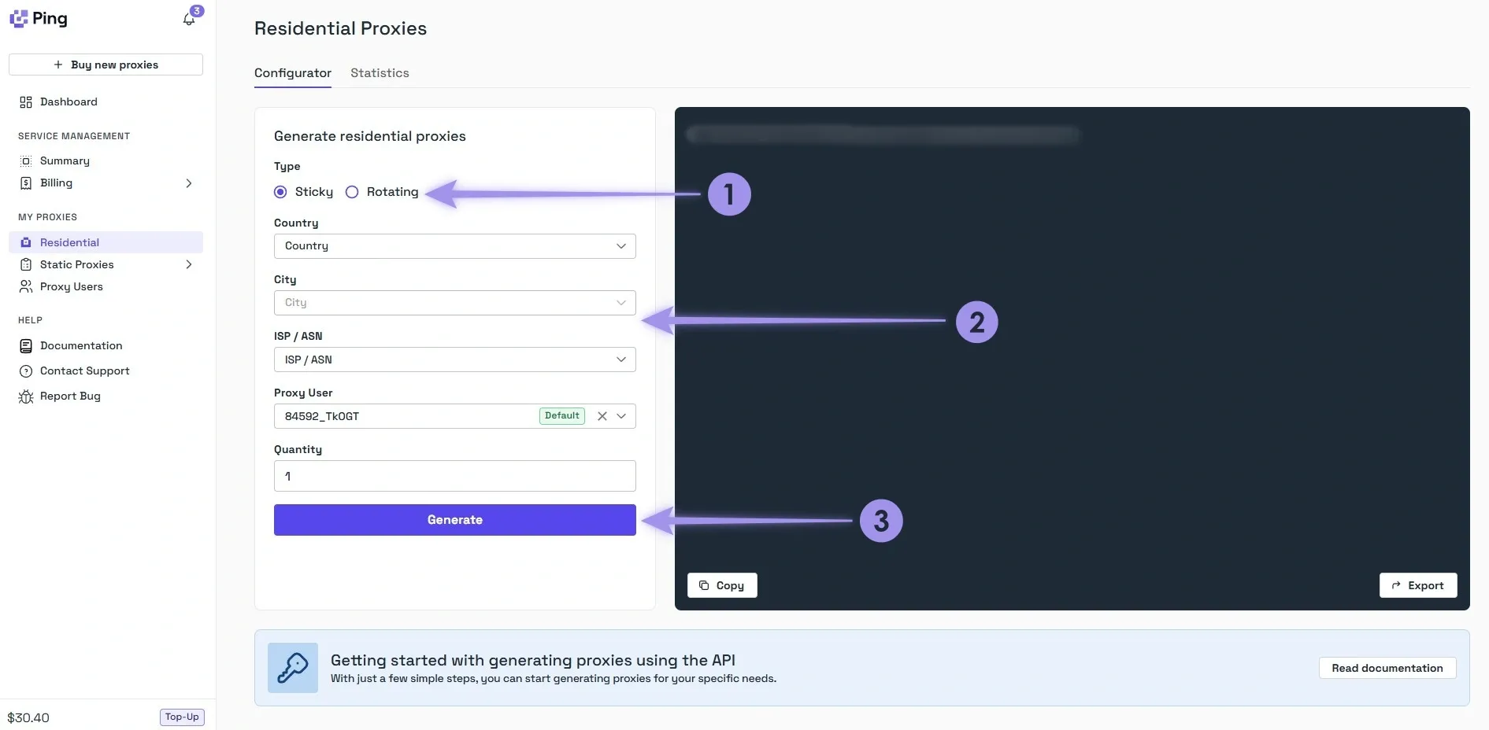Screen dimensions: 1489x730
Task: Click the Contact Support question icon
Action: pos(26,371)
